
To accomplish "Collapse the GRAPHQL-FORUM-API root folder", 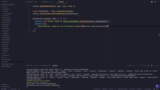I will pos(8,4).
